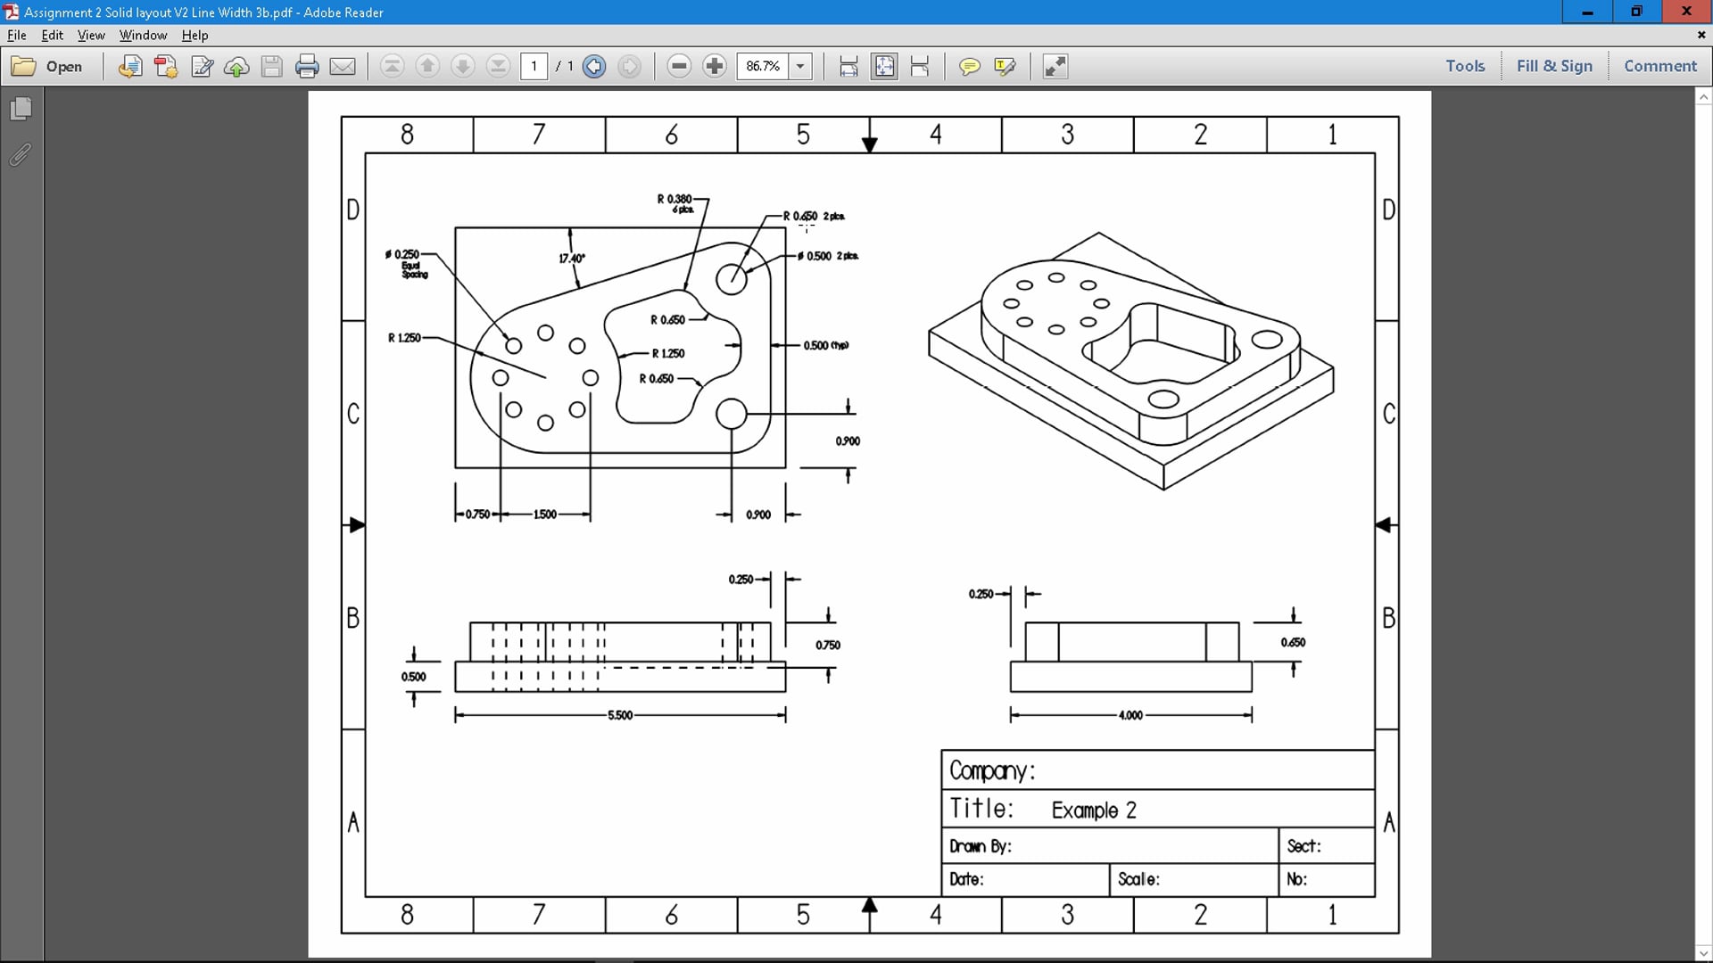Click the 'Drawn By:' label
Viewport: 1713px width, 963px height.
[981, 846]
